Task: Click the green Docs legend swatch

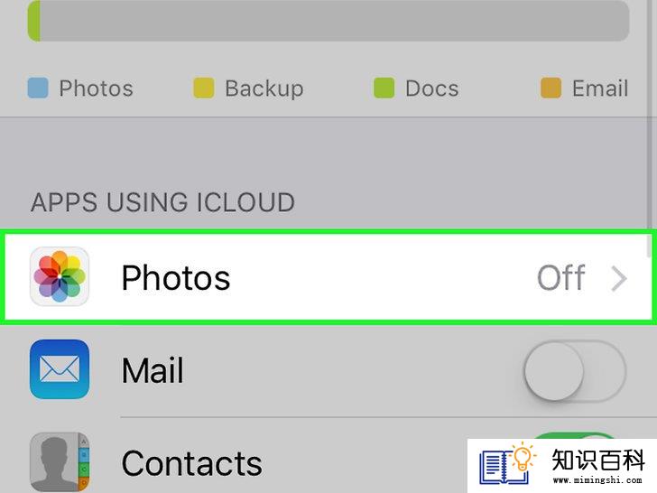Action: tap(384, 88)
